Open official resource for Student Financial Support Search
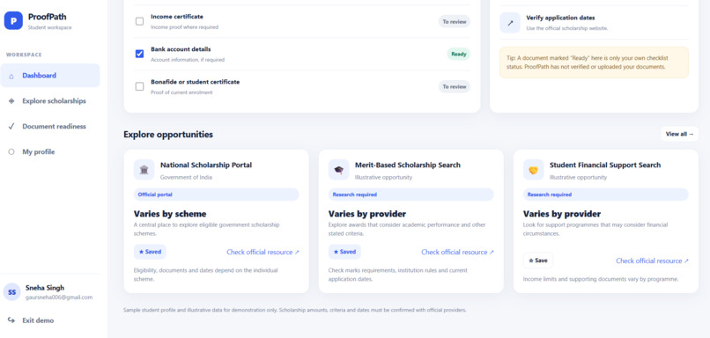The height and width of the screenshot is (338, 710). pyautogui.click(x=652, y=261)
